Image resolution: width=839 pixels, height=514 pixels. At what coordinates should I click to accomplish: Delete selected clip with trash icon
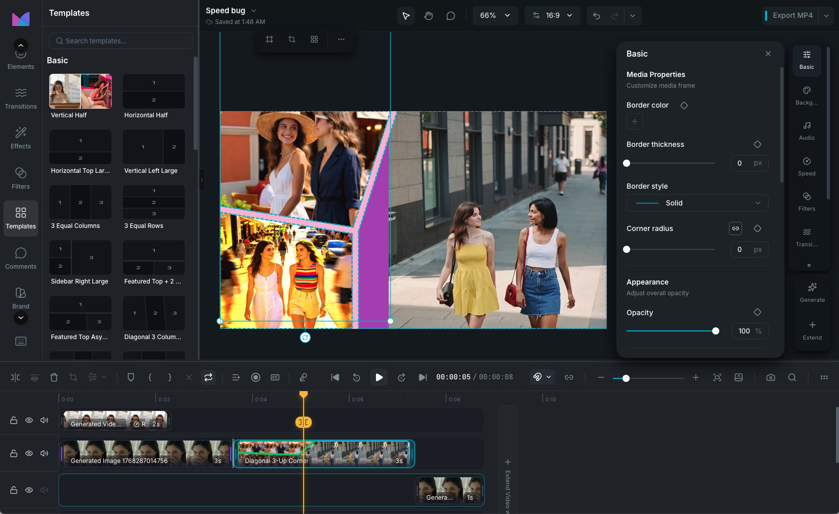click(54, 377)
